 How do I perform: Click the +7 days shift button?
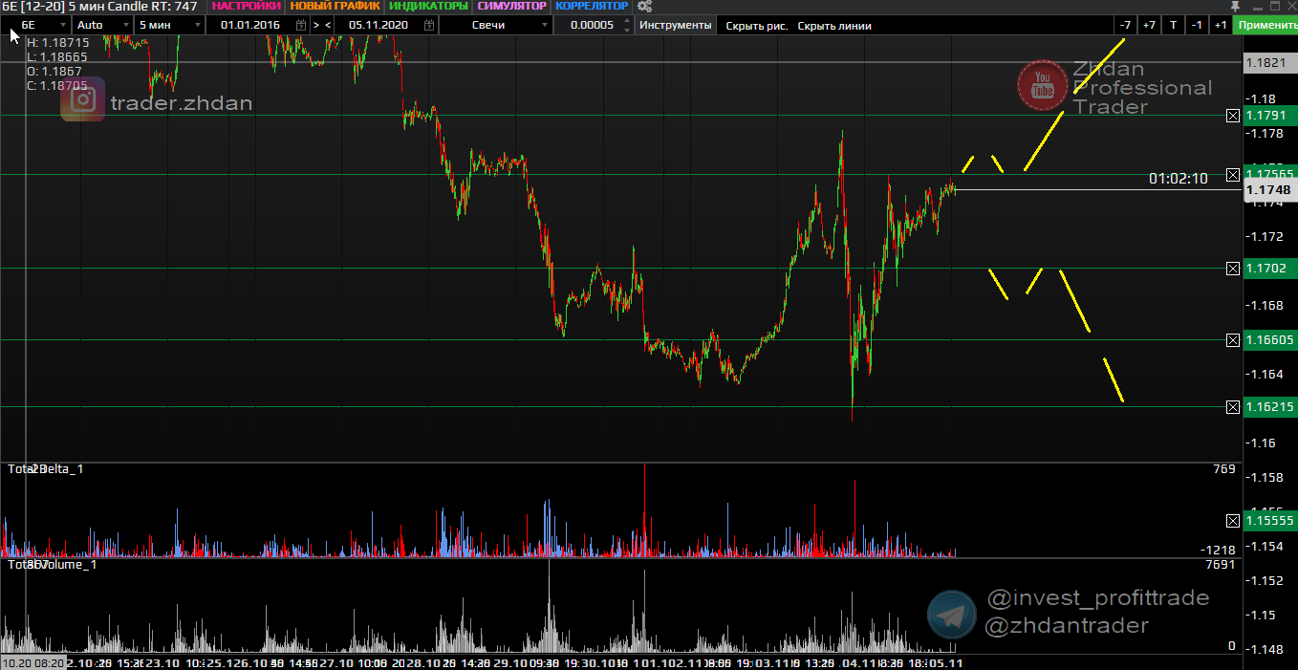pyautogui.click(x=1148, y=26)
